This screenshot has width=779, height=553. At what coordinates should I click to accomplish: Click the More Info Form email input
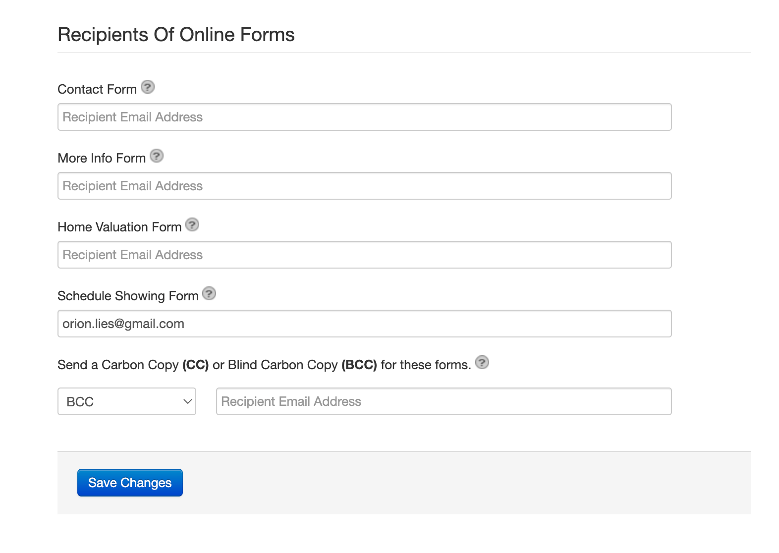[x=364, y=186]
